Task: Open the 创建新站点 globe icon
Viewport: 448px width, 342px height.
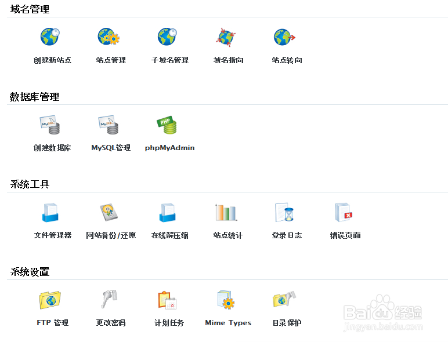Action: [x=50, y=37]
